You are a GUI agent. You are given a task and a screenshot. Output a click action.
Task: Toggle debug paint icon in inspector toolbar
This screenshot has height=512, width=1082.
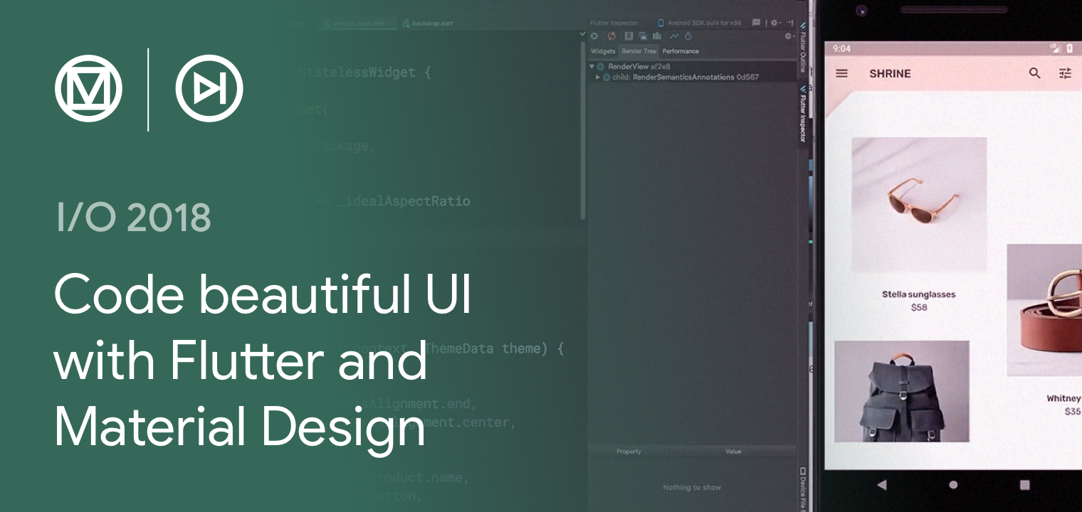coord(629,36)
